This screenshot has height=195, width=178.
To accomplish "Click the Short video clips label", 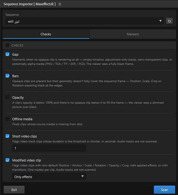I will [x=25, y=136].
